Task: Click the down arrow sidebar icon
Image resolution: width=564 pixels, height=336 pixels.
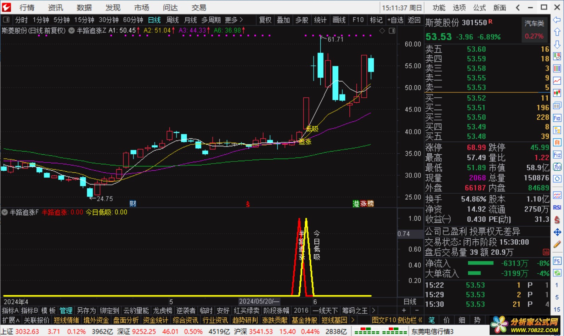Action: pyautogui.click(x=557, y=44)
